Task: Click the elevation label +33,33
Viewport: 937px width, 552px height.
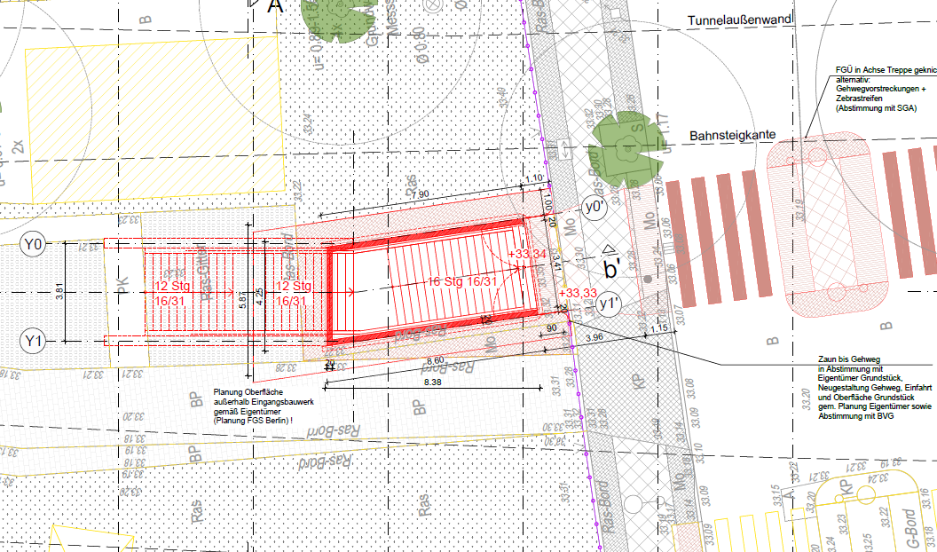Action: coord(578,292)
